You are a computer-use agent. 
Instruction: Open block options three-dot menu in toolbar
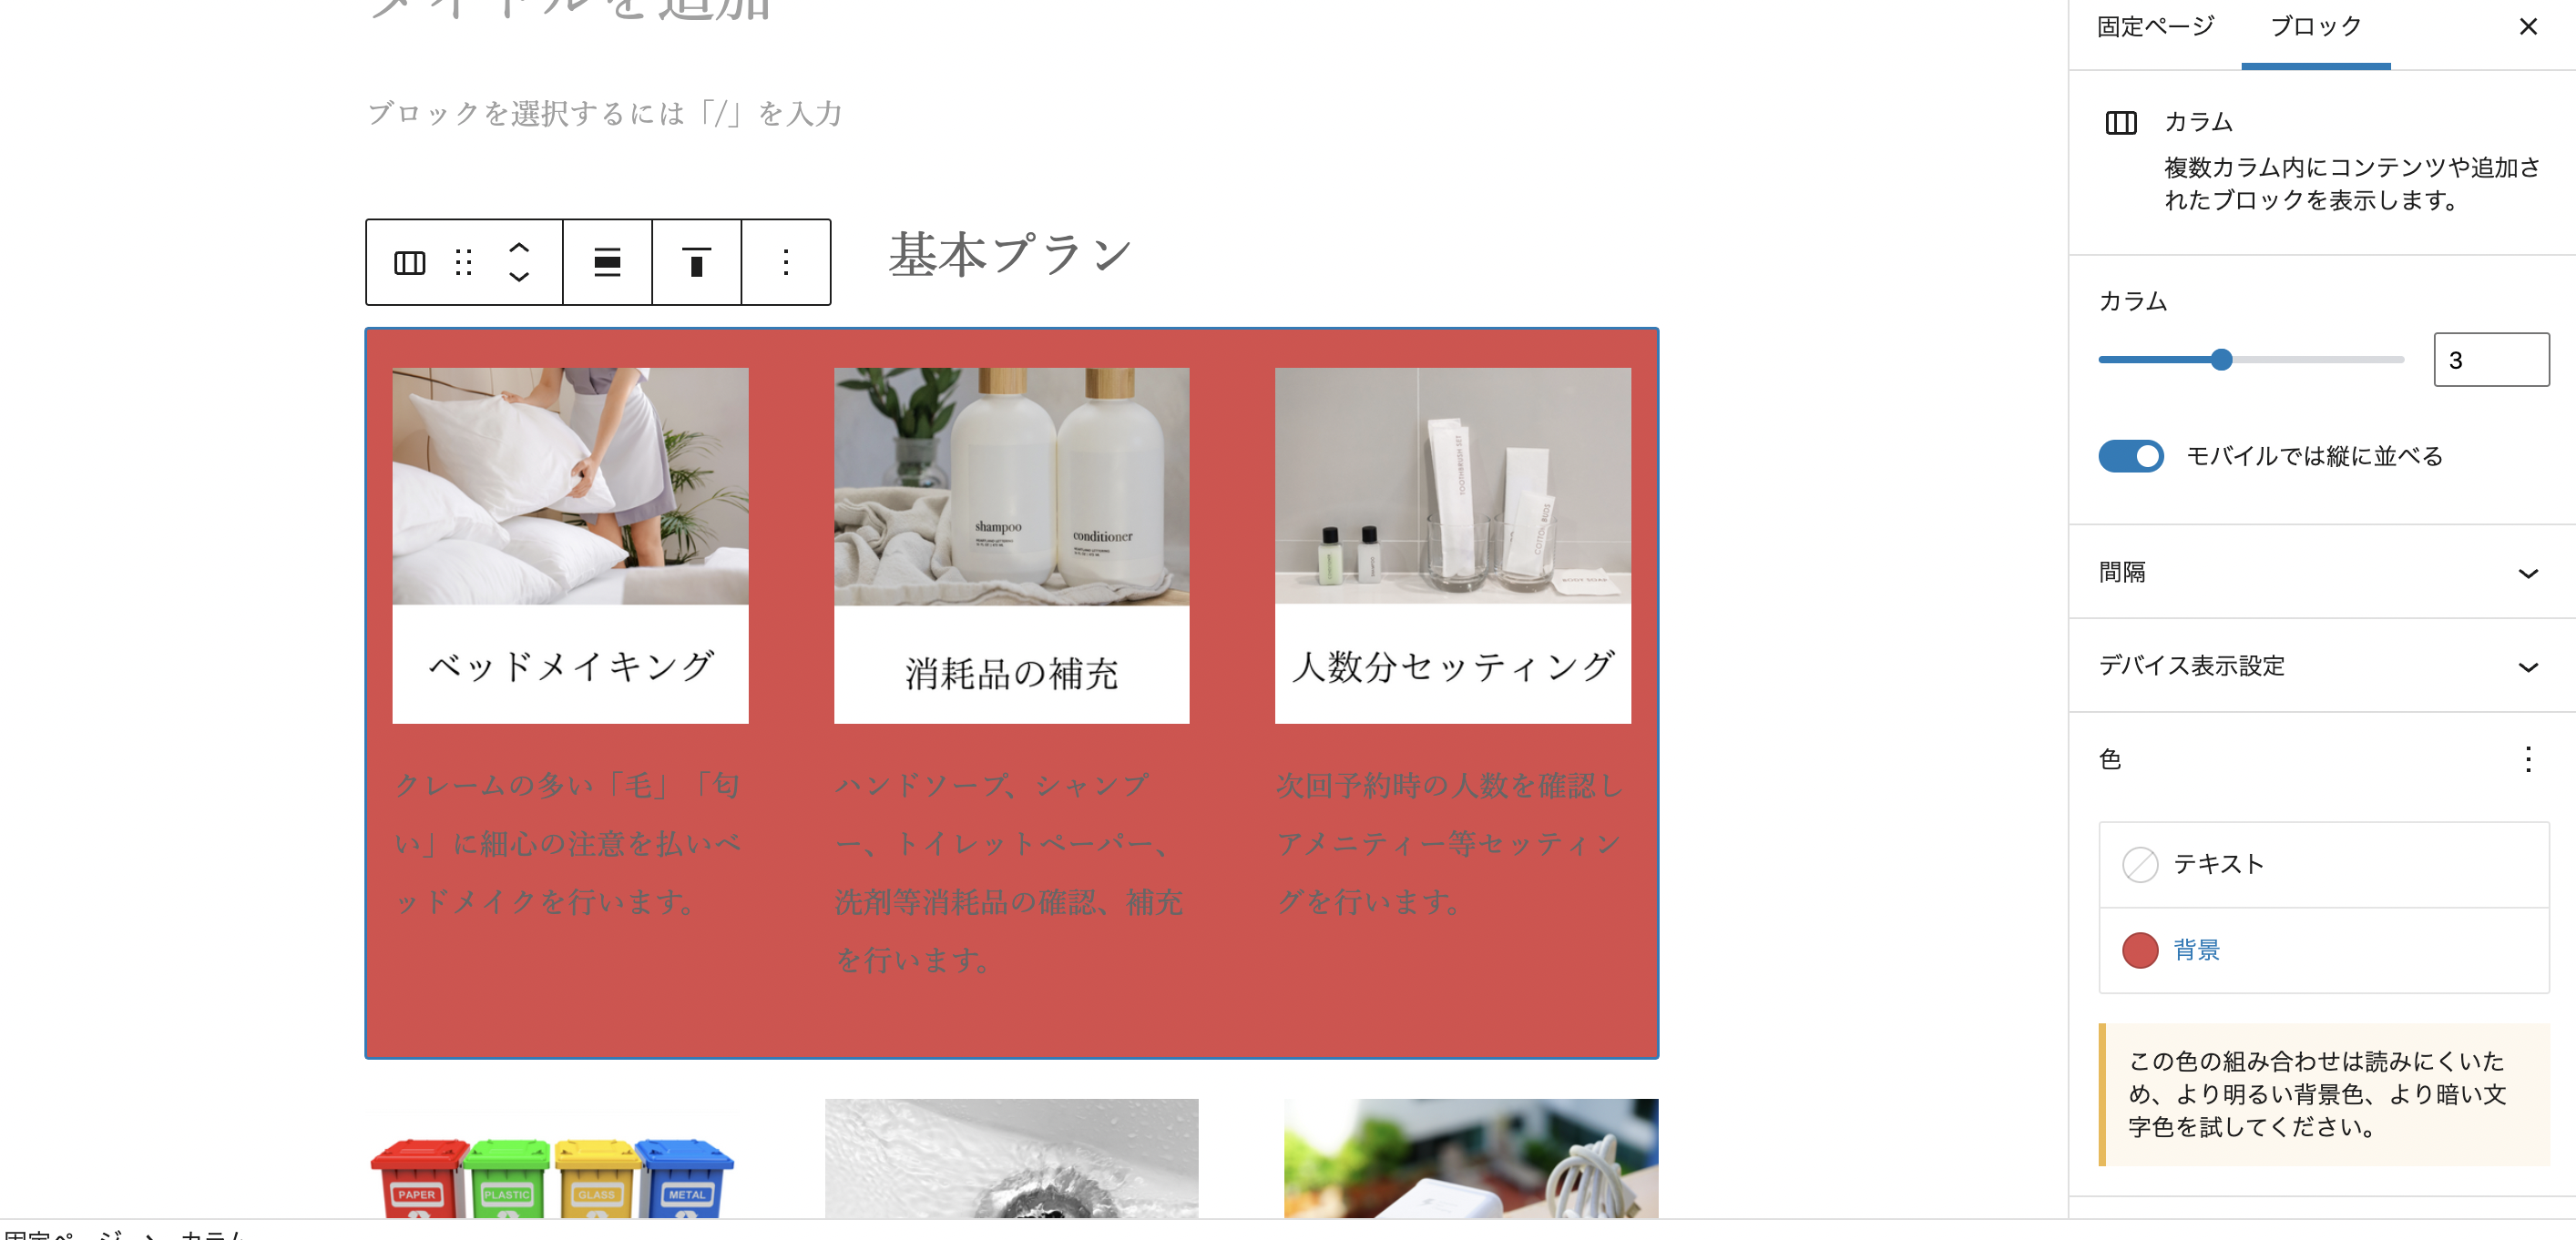tap(786, 263)
